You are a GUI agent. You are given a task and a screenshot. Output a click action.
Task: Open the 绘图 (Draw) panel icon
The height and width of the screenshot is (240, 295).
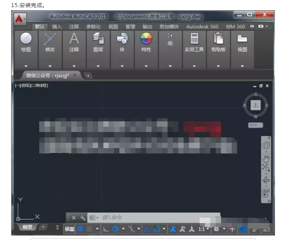coord(26,38)
